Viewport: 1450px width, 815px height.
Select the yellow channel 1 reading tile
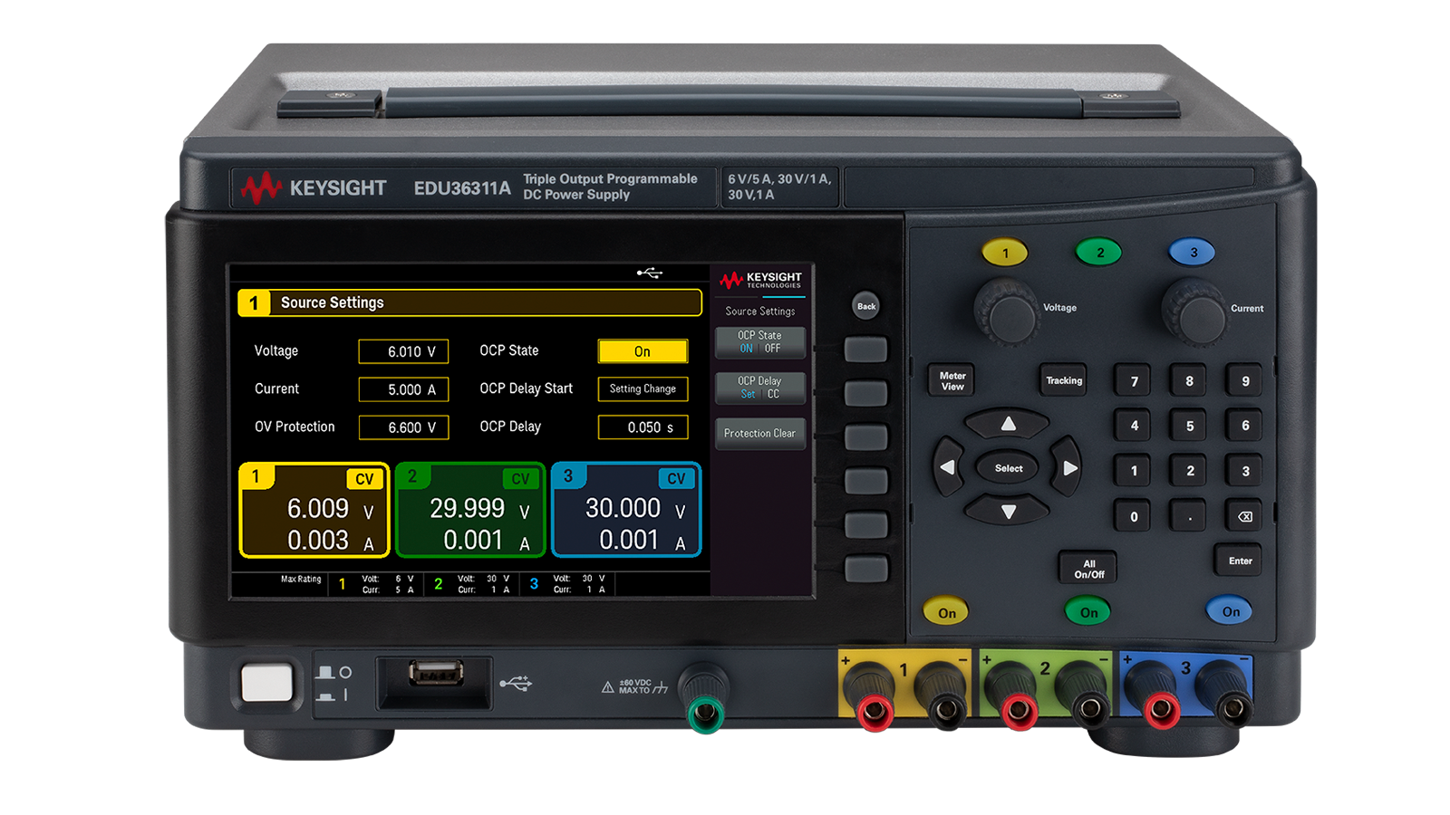[314, 510]
